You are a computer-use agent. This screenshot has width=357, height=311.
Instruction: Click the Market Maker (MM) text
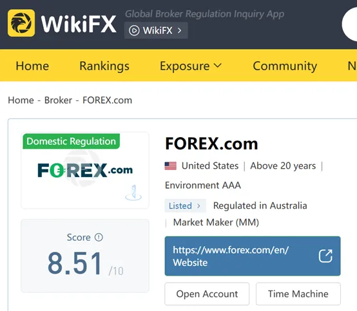[x=216, y=222]
